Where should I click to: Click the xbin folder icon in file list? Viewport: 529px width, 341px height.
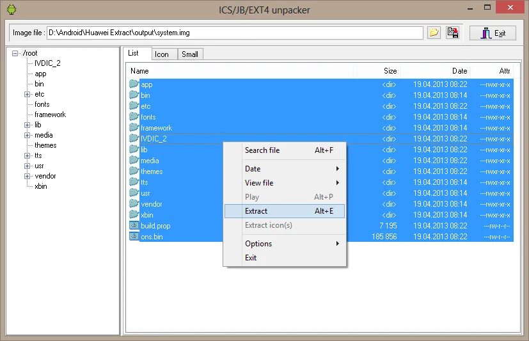pyautogui.click(x=134, y=214)
